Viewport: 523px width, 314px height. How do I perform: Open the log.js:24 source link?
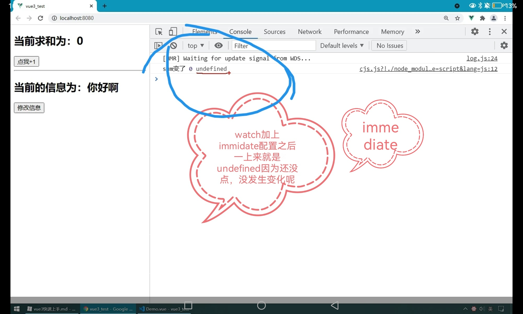pyautogui.click(x=482, y=58)
